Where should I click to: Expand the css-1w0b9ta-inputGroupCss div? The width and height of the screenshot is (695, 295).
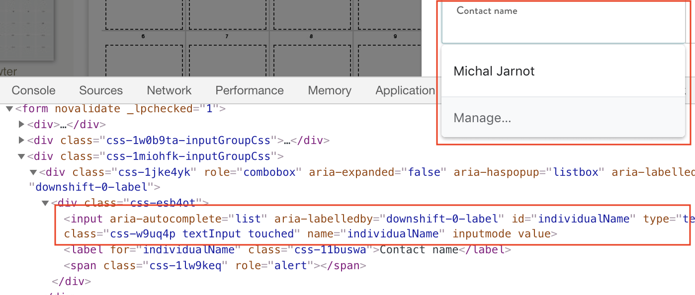pos(21,140)
